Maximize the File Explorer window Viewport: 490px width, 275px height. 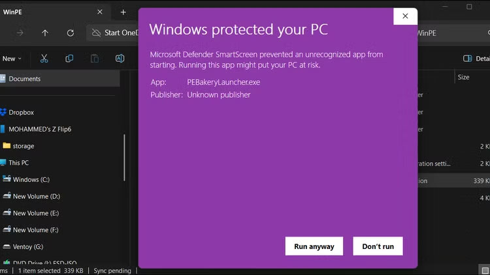click(x=469, y=7)
